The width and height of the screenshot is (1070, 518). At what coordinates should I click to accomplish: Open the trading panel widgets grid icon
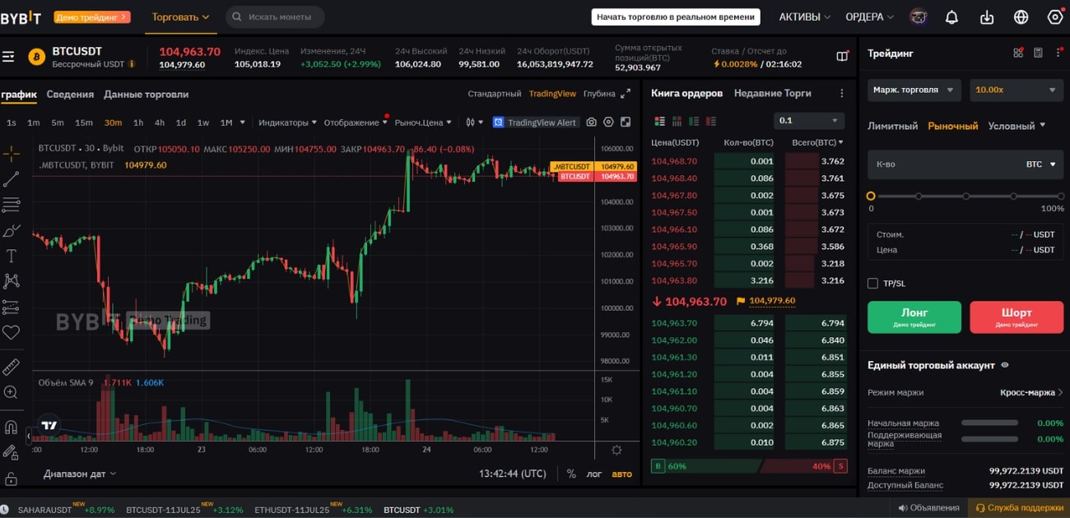[1018, 53]
